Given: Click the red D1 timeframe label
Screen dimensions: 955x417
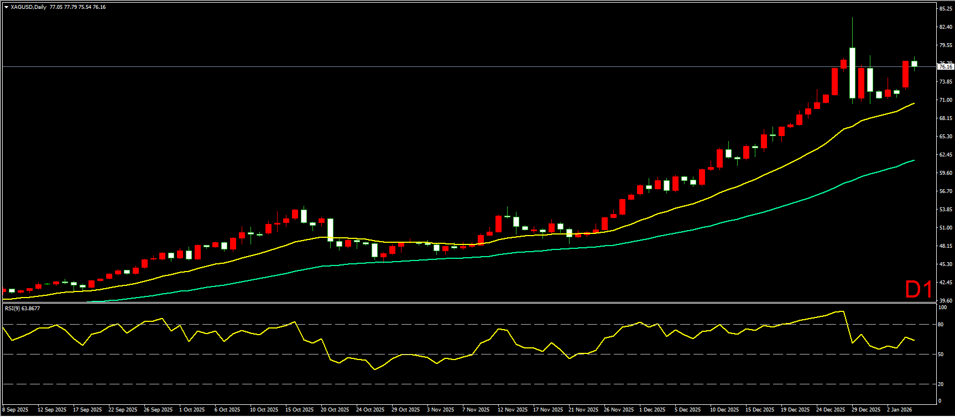Looking at the screenshot, I should 918,289.
